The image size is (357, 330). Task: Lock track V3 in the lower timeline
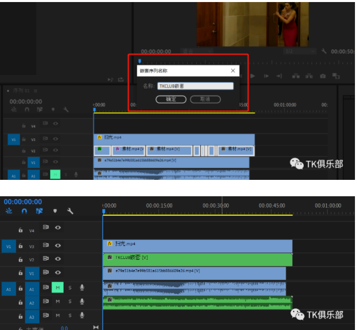coord(20,246)
